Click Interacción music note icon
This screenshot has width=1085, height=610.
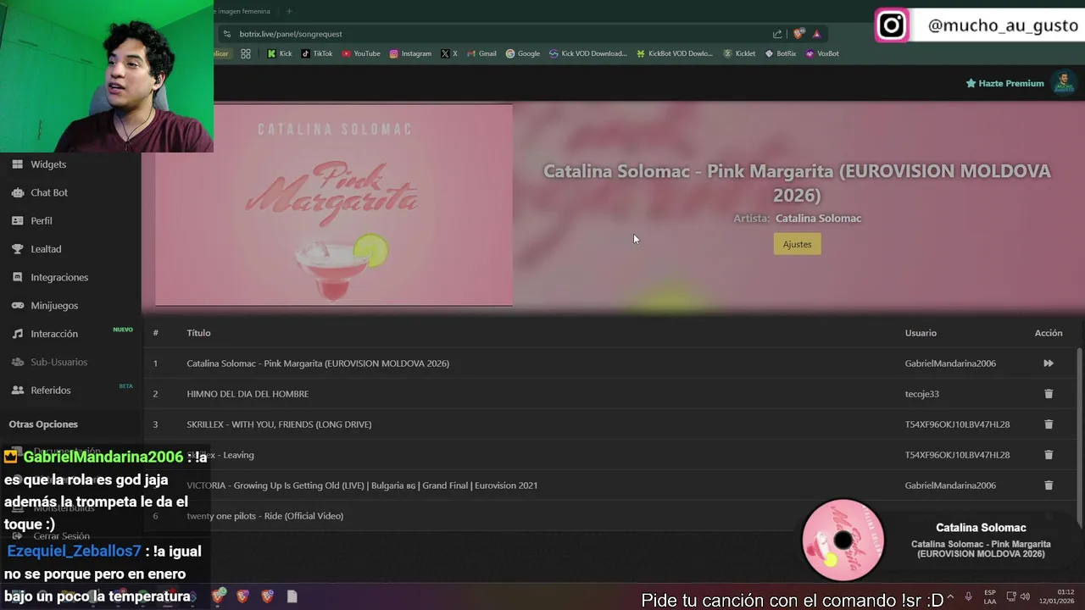[17, 334]
